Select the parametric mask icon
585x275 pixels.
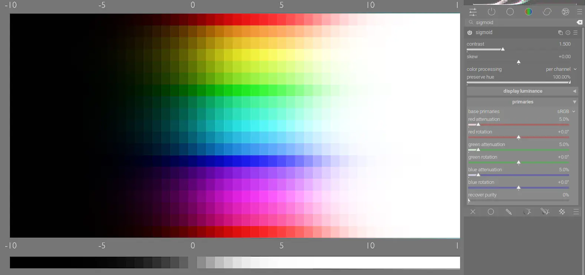(527, 212)
